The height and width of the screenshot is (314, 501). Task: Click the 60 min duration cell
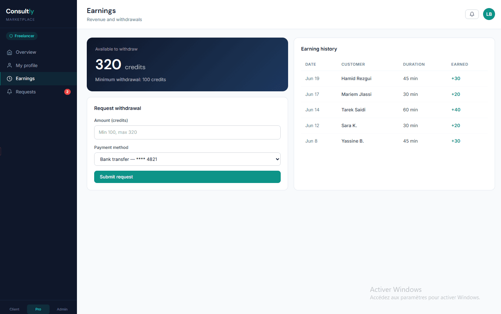tap(410, 110)
